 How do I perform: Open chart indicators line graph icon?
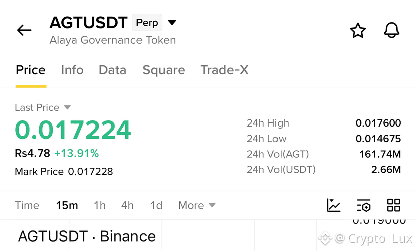[333, 205]
